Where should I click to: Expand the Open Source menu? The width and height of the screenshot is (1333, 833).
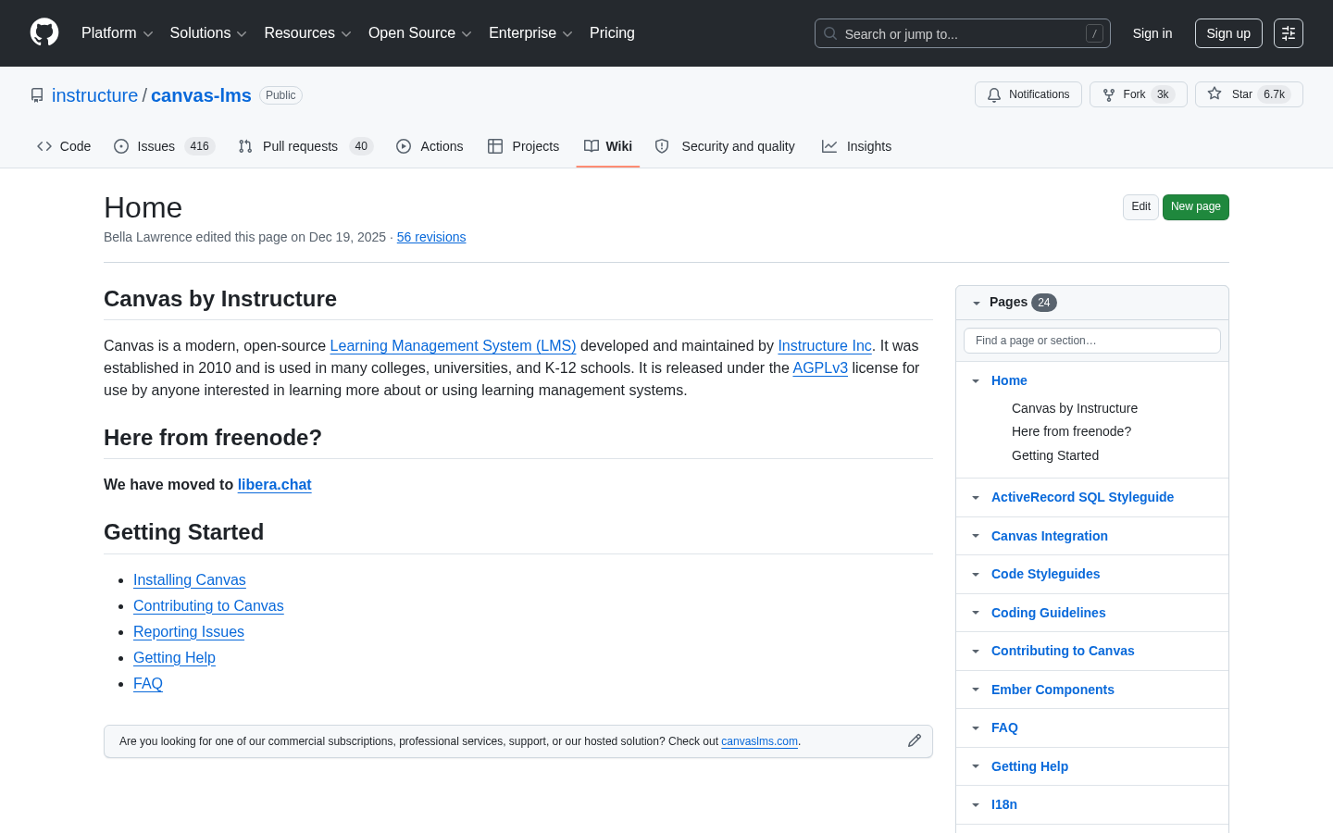pyautogui.click(x=420, y=33)
